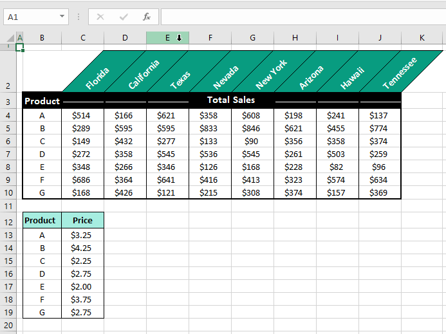This screenshot has height=334, width=446.
Task: Select product E in row 17
Action: [x=42, y=286]
